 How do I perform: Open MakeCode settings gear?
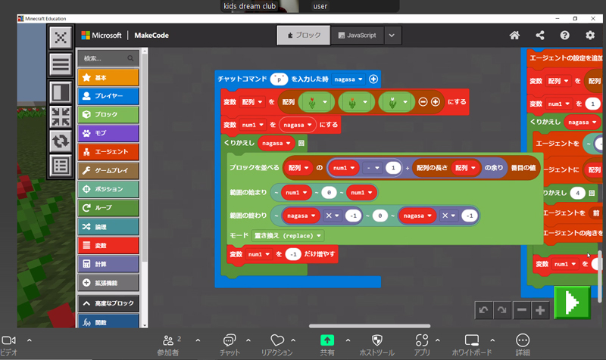[590, 36]
